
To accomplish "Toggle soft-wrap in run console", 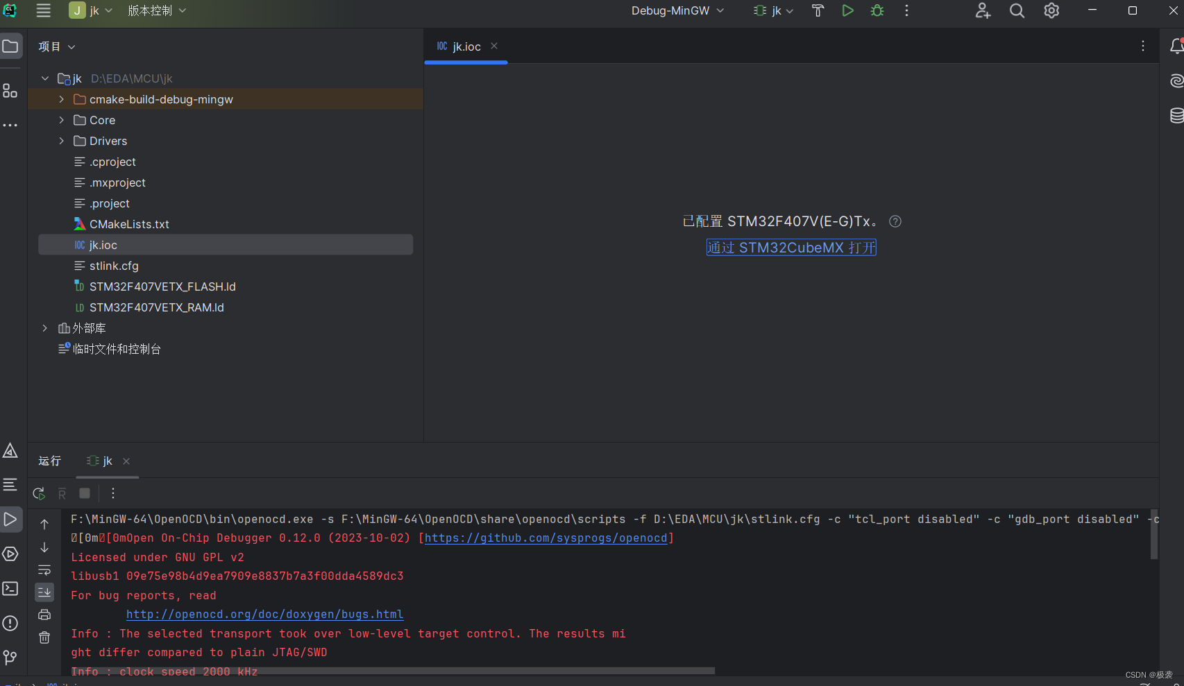I will point(44,570).
